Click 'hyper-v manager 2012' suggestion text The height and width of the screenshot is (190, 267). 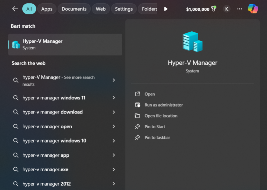tap(46, 184)
